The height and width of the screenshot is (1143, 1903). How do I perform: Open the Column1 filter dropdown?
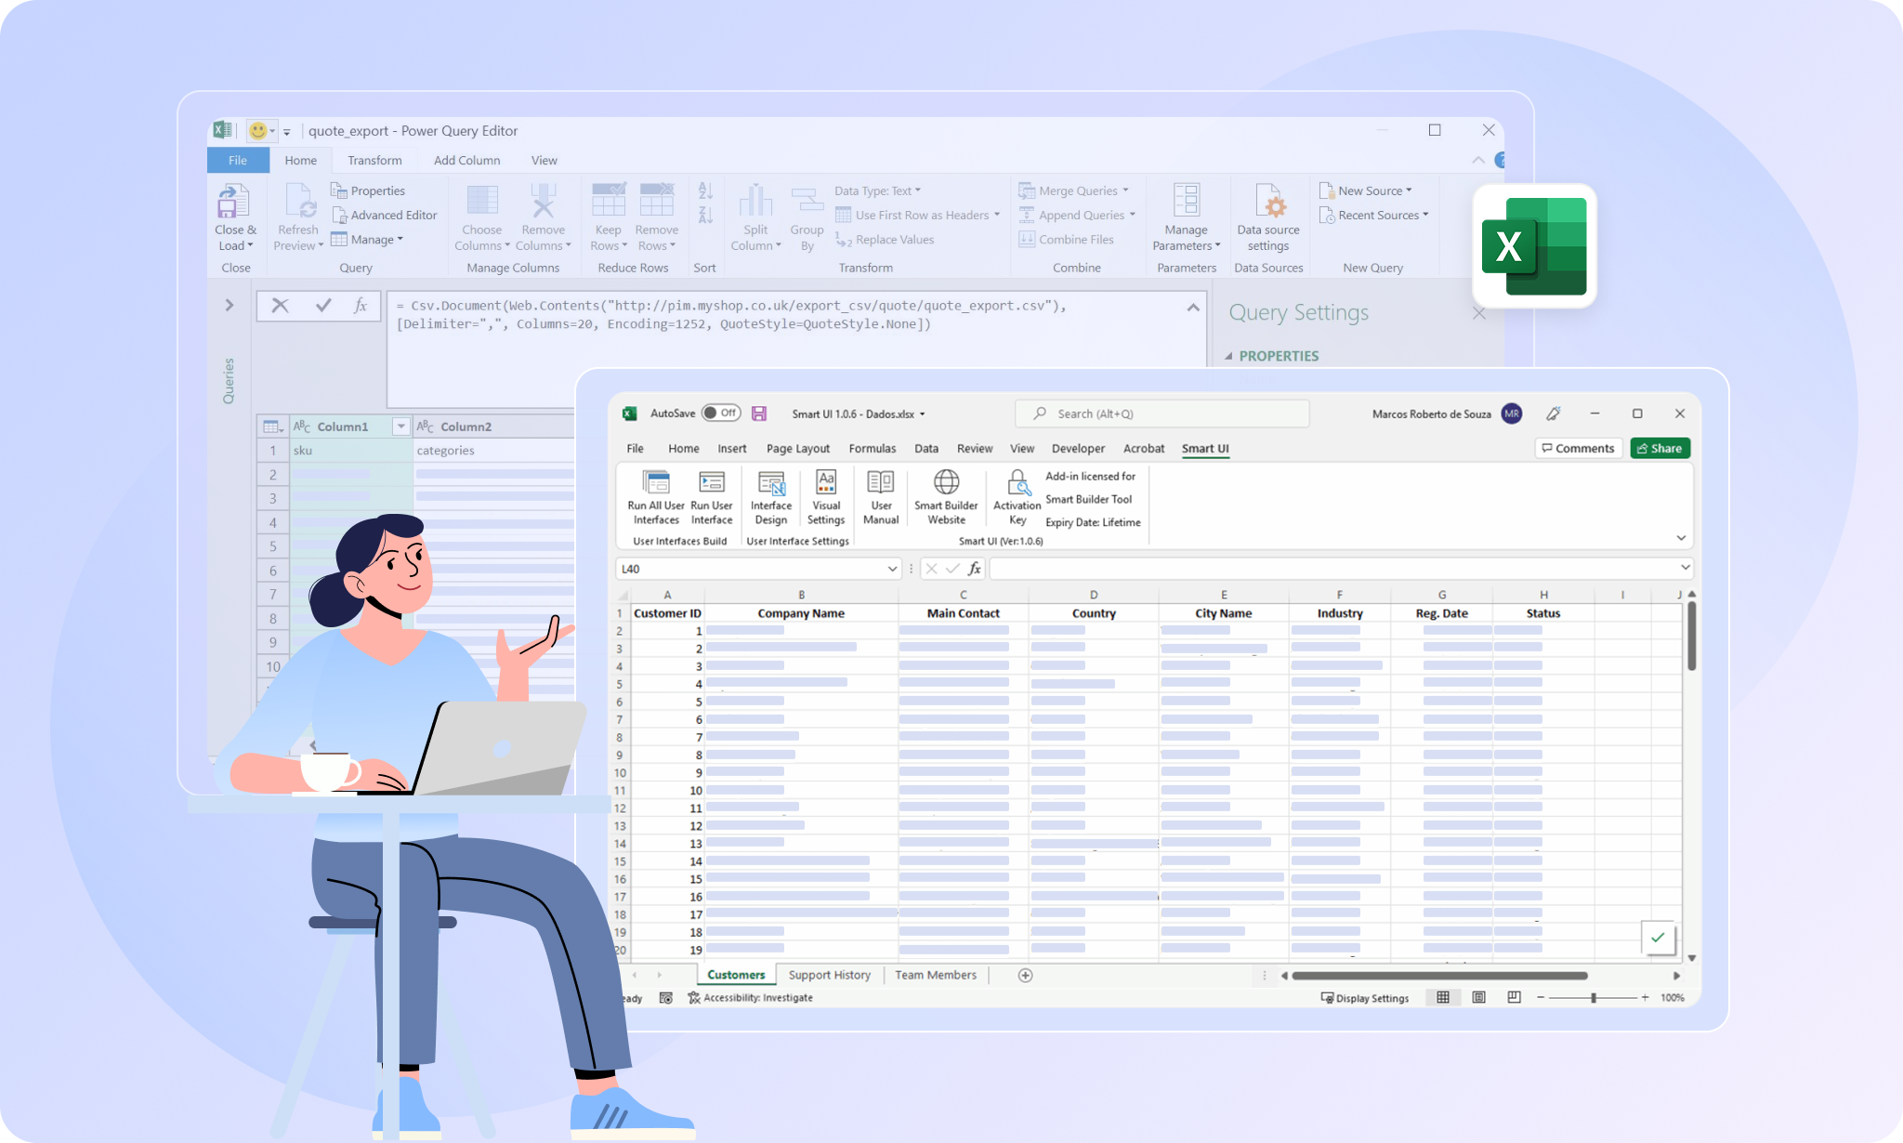(x=400, y=426)
